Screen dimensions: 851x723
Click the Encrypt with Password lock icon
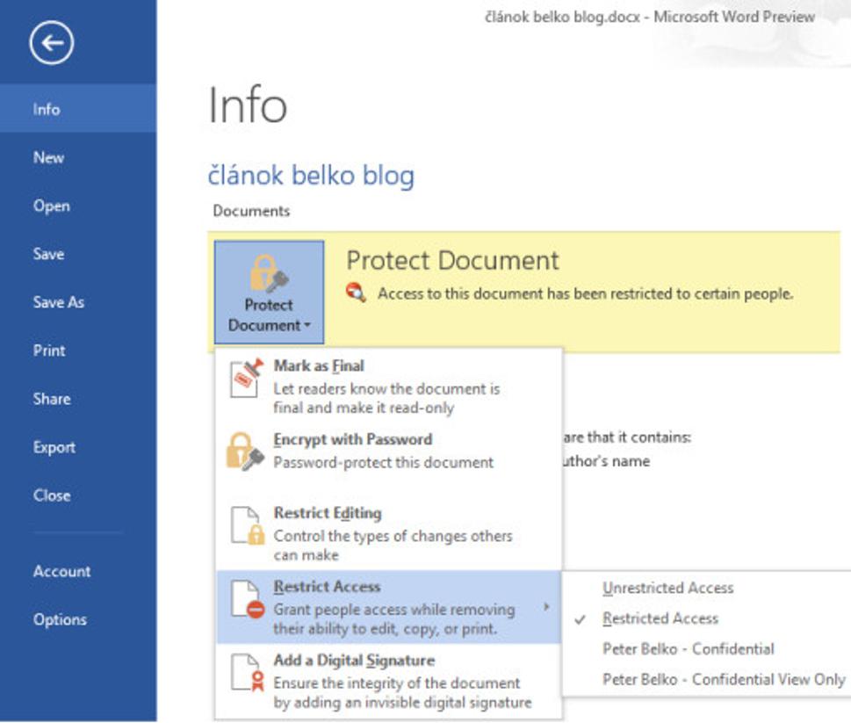pyautogui.click(x=245, y=452)
